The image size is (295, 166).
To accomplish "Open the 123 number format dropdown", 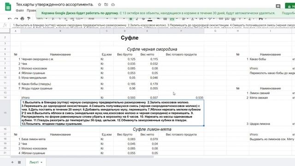I will coord(79,18).
